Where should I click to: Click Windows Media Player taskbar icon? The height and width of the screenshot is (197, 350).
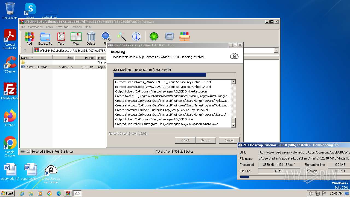40,193
